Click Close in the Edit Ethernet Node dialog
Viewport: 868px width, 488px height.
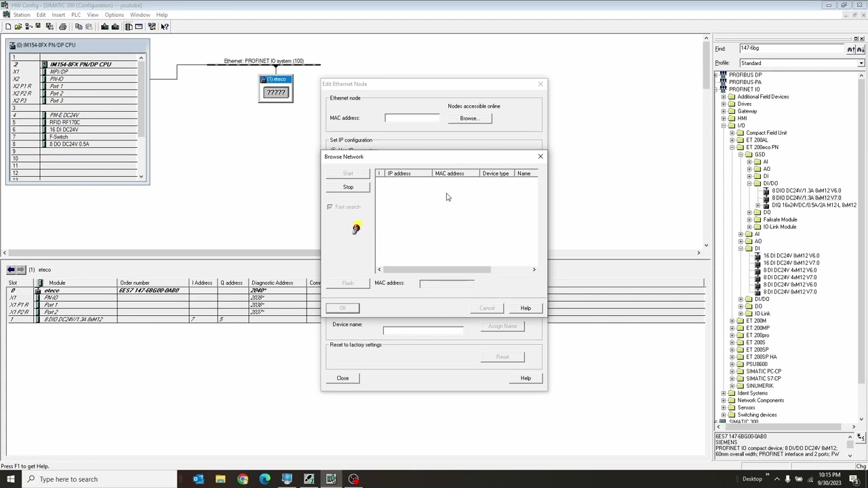pyautogui.click(x=342, y=378)
